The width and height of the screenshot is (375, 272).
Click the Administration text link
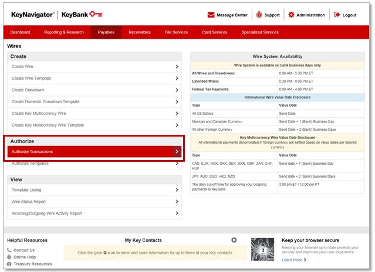[x=310, y=15]
